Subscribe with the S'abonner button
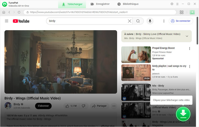 click(x=43, y=106)
